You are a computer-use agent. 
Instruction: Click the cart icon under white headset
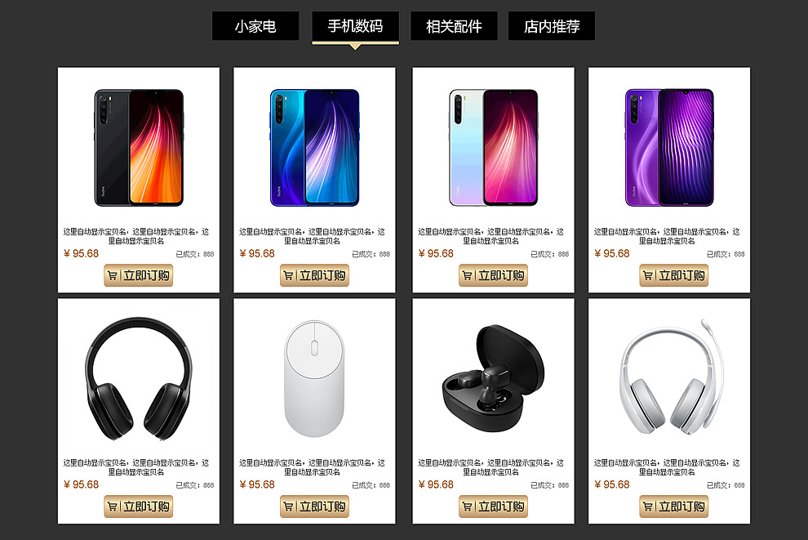648,507
